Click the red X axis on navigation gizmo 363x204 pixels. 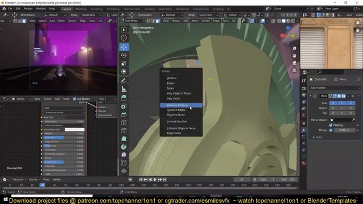point(282,36)
